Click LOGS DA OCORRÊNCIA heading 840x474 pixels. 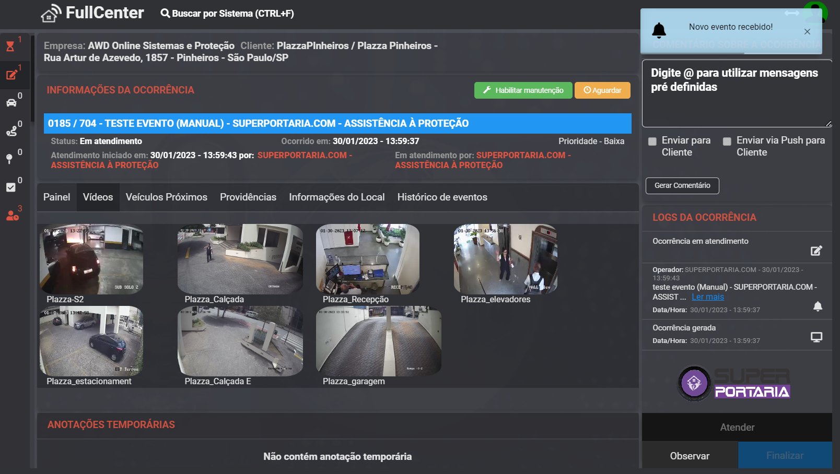coord(704,218)
